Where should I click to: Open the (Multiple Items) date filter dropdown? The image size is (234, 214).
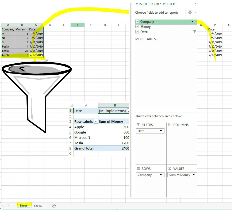pyautogui.click(x=128, y=111)
